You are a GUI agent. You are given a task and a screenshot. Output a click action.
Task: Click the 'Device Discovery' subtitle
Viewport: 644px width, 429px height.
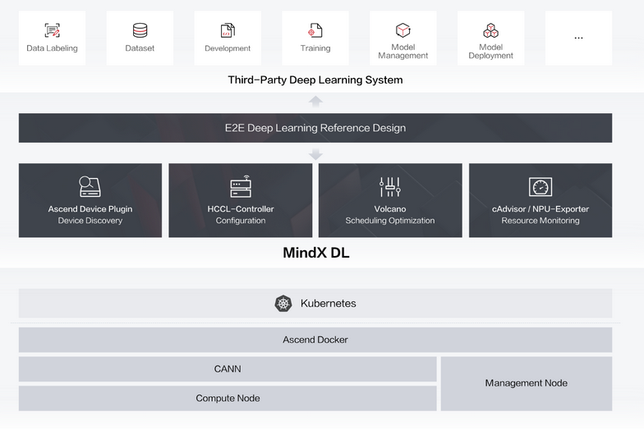(x=90, y=221)
